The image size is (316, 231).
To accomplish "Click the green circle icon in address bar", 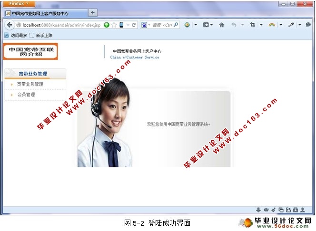I will click(107, 25).
